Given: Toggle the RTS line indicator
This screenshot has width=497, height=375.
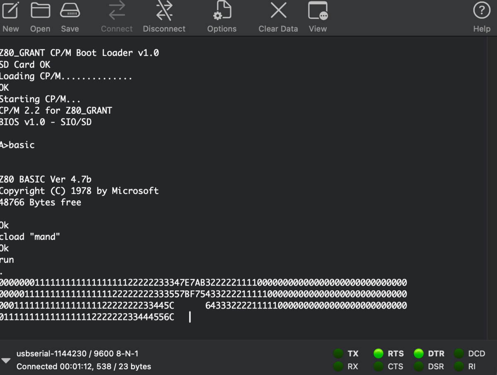Looking at the screenshot, I should click(378, 354).
